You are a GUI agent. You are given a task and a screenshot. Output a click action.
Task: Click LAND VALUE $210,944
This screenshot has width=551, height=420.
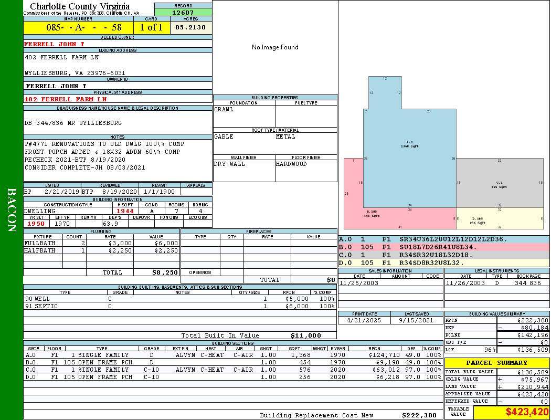tap(533, 386)
